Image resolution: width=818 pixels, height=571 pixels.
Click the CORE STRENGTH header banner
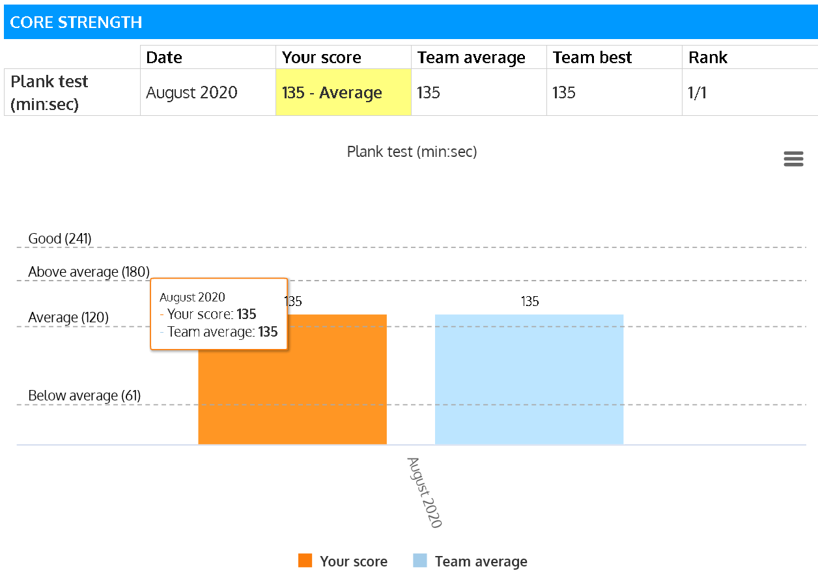pos(409,21)
